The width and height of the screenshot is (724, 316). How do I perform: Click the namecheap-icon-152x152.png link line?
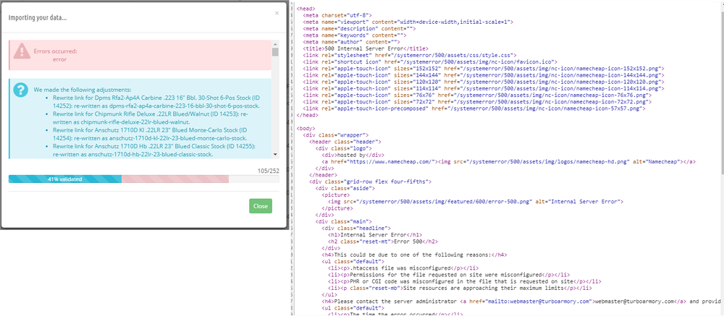(484, 68)
